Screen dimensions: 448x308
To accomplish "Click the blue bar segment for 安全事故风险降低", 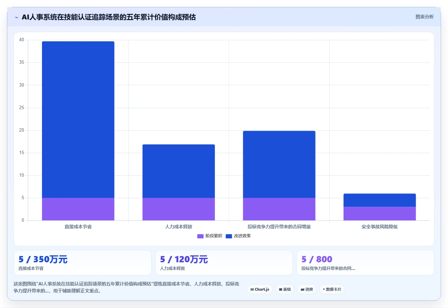I will (380, 200).
